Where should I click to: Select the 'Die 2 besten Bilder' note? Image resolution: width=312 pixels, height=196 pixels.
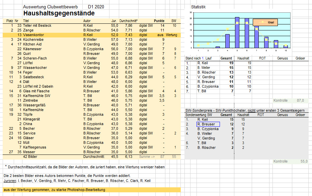click(x=67, y=176)
